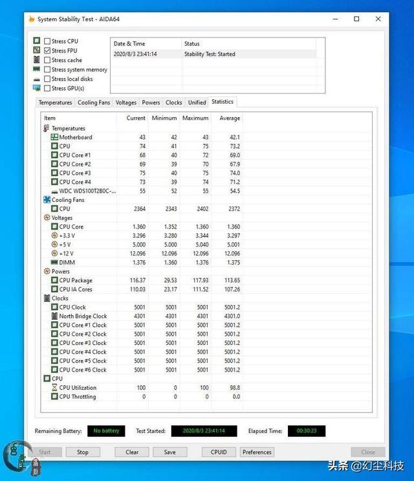Click the No battery indicator
The image size is (414, 481).
click(x=106, y=431)
